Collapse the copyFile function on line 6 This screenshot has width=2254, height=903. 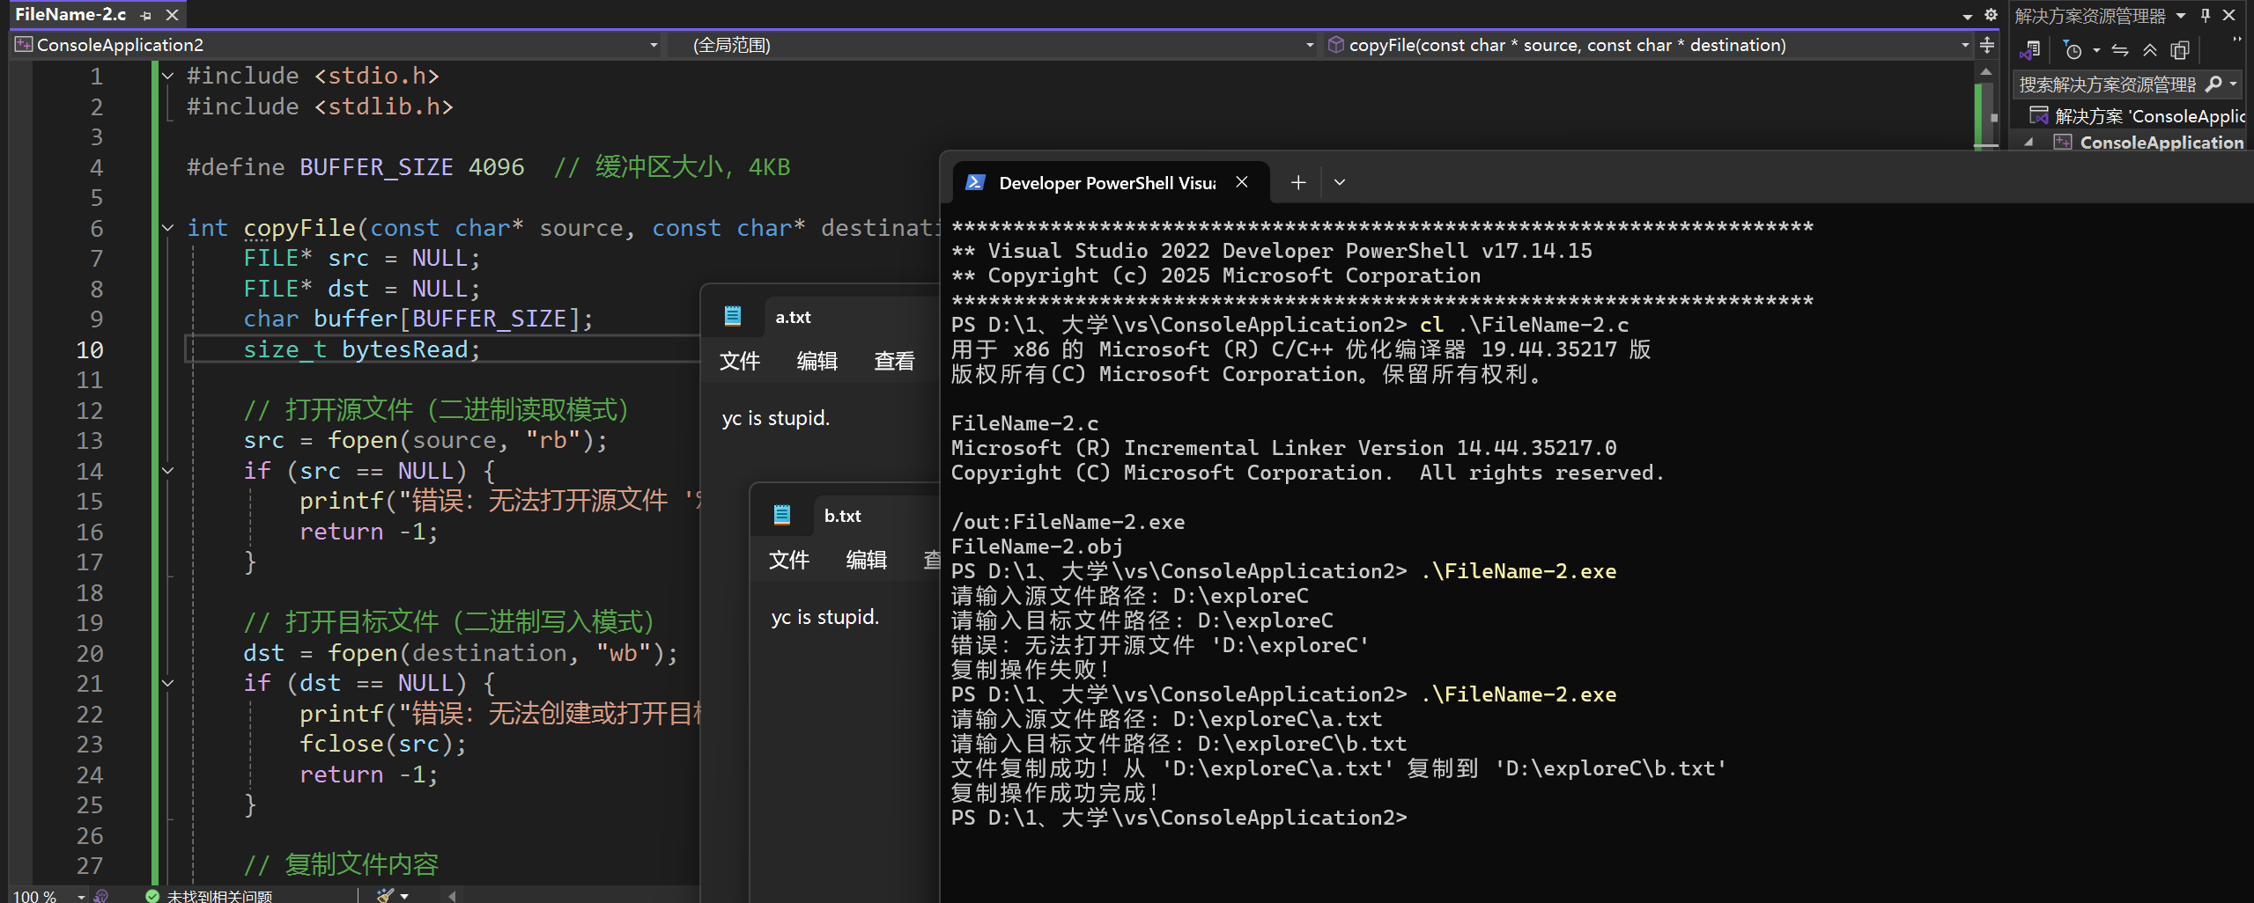(x=167, y=228)
